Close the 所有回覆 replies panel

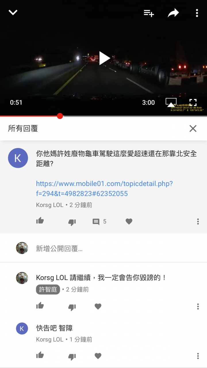click(193, 129)
